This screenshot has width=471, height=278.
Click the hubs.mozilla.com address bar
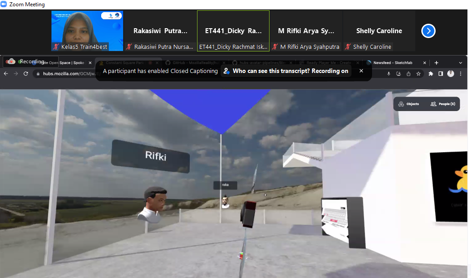63,73
